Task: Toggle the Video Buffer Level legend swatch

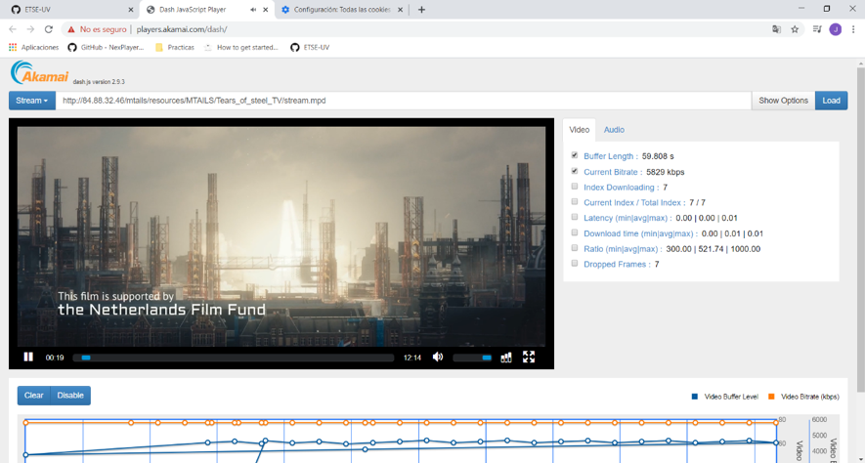Action: 695,397
